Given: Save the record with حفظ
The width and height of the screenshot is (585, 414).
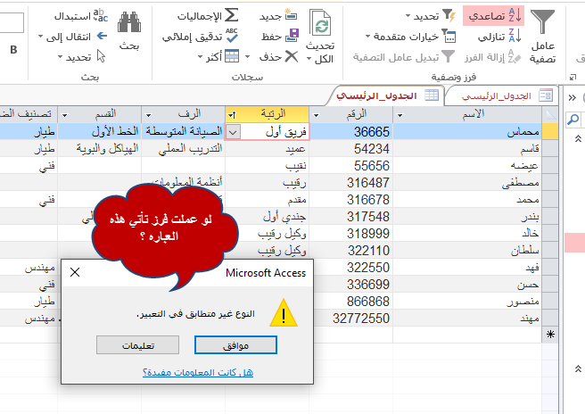Looking at the screenshot, I should [280, 37].
